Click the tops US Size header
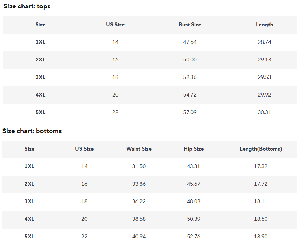297x245 pixels. (115, 25)
